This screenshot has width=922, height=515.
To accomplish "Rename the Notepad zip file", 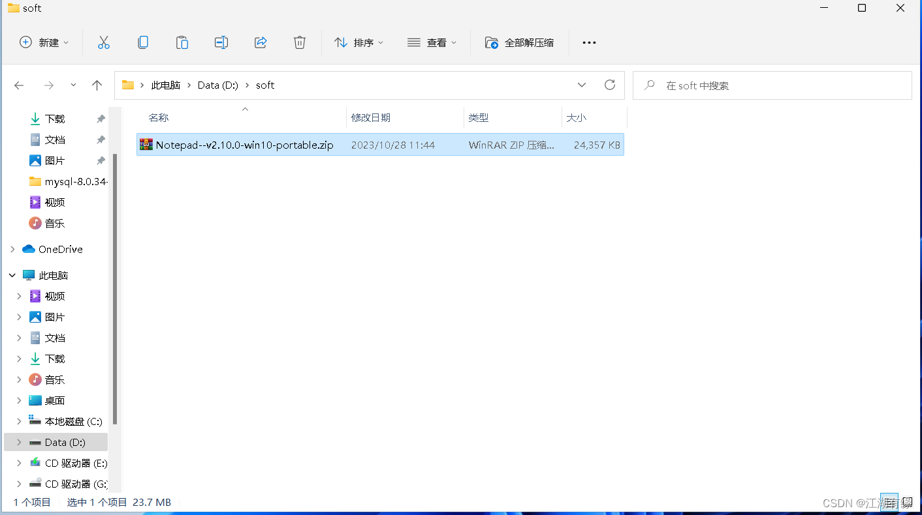I will point(221,42).
